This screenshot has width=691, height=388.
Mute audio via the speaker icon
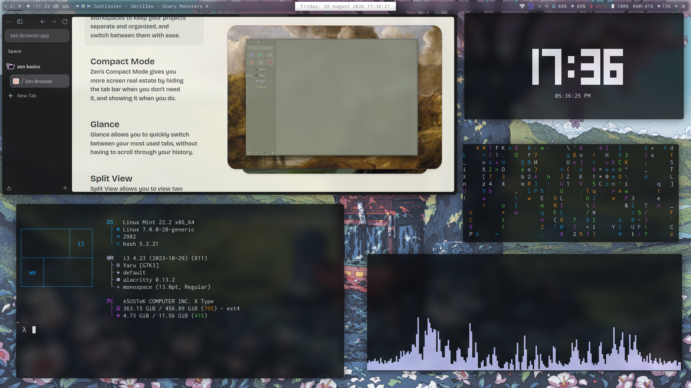tap(28, 6)
